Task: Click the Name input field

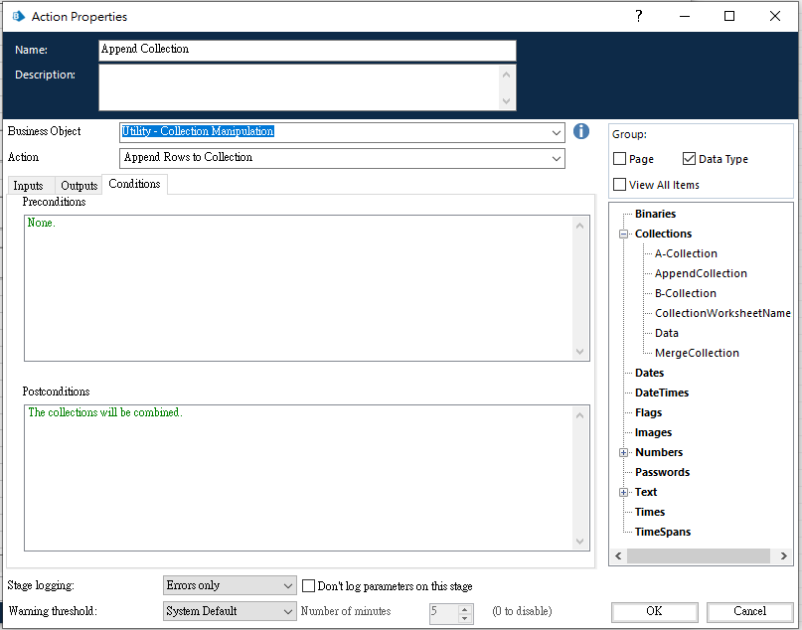Action: click(x=307, y=50)
